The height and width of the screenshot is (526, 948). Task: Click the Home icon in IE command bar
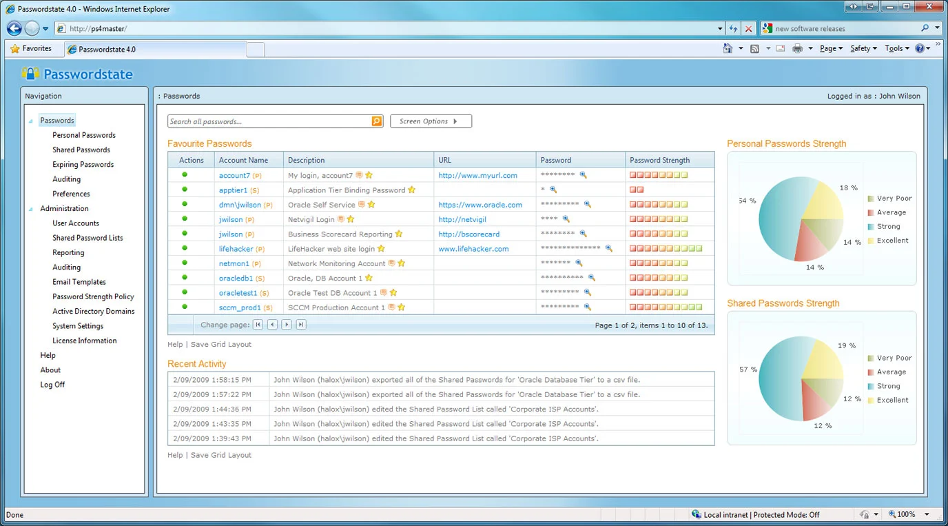click(x=728, y=48)
